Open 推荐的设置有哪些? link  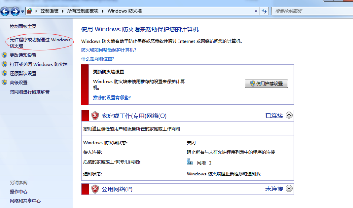coord(112,98)
